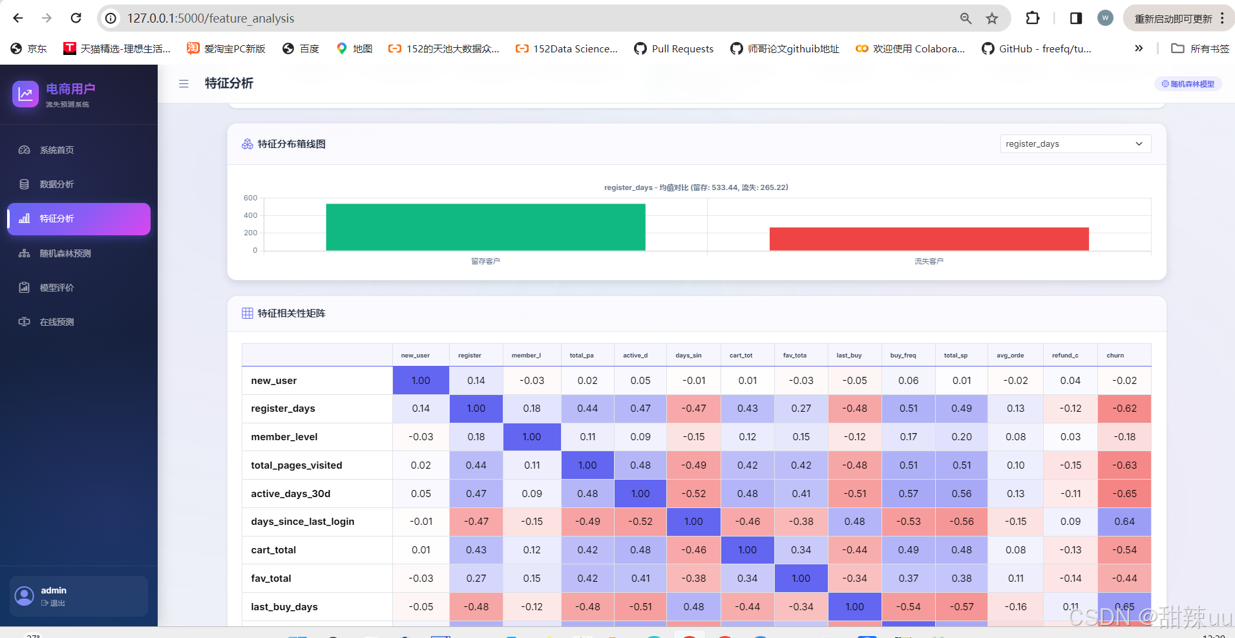Toggle the sidebar hamburger menu icon
The width and height of the screenshot is (1235, 638).
(x=184, y=83)
